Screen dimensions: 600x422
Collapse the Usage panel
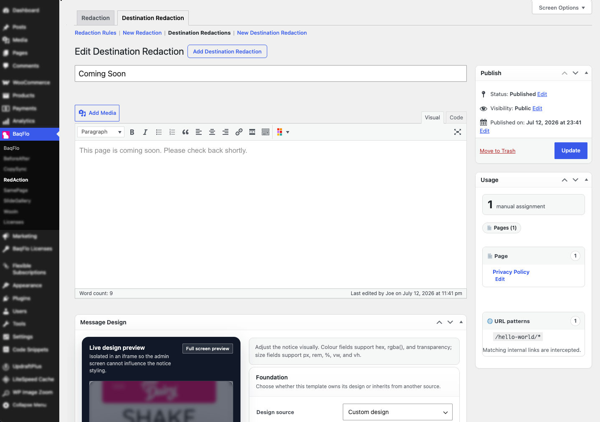[586, 179]
